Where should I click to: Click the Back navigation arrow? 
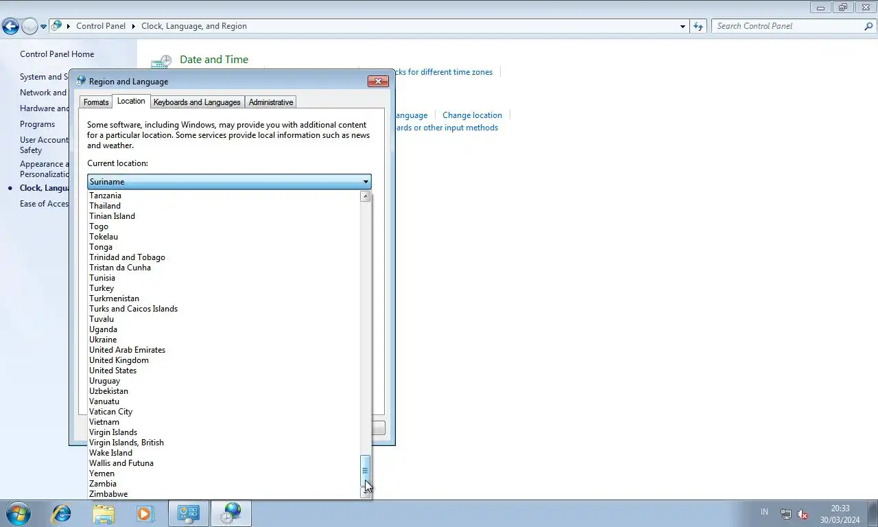pyautogui.click(x=10, y=27)
